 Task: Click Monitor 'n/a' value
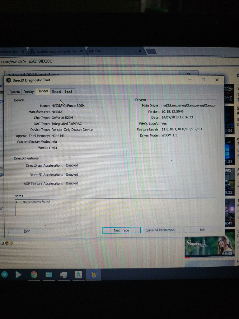(54, 148)
